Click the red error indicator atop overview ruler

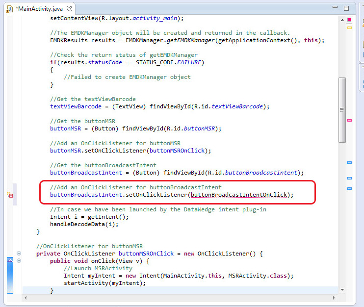[349, 20]
